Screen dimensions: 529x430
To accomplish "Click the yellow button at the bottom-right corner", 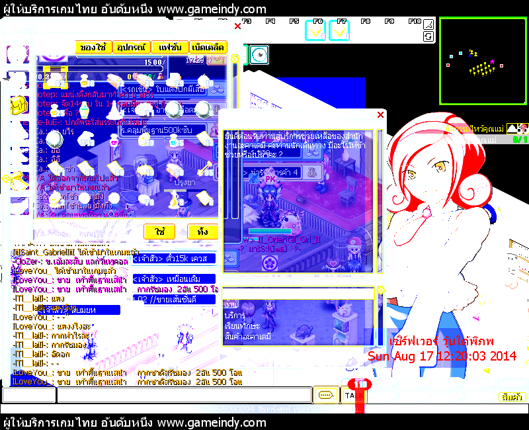I will [x=512, y=397].
